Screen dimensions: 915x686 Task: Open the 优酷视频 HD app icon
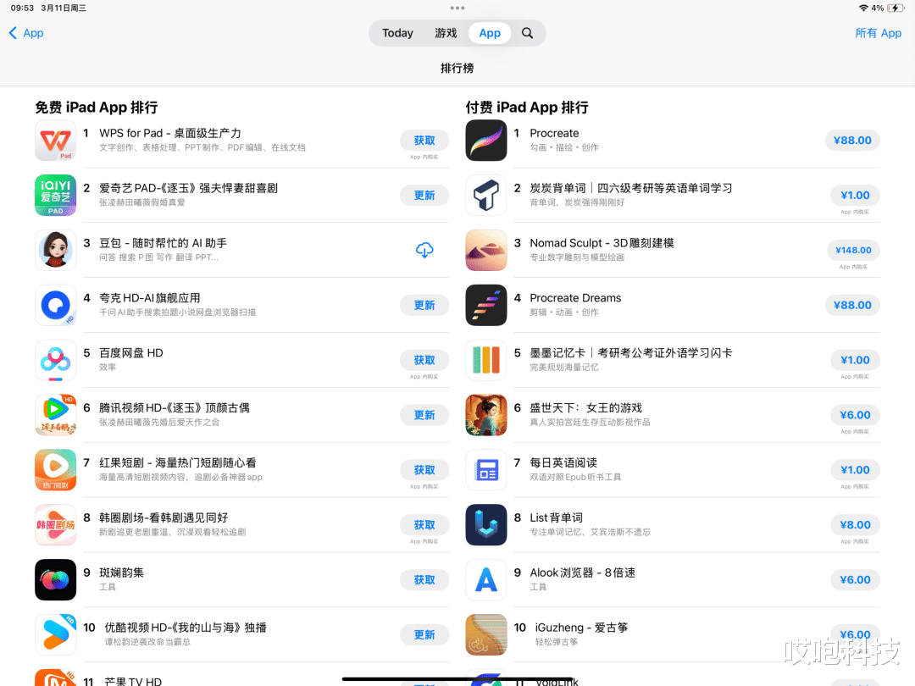pyautogui.click(x=55, y=634)
